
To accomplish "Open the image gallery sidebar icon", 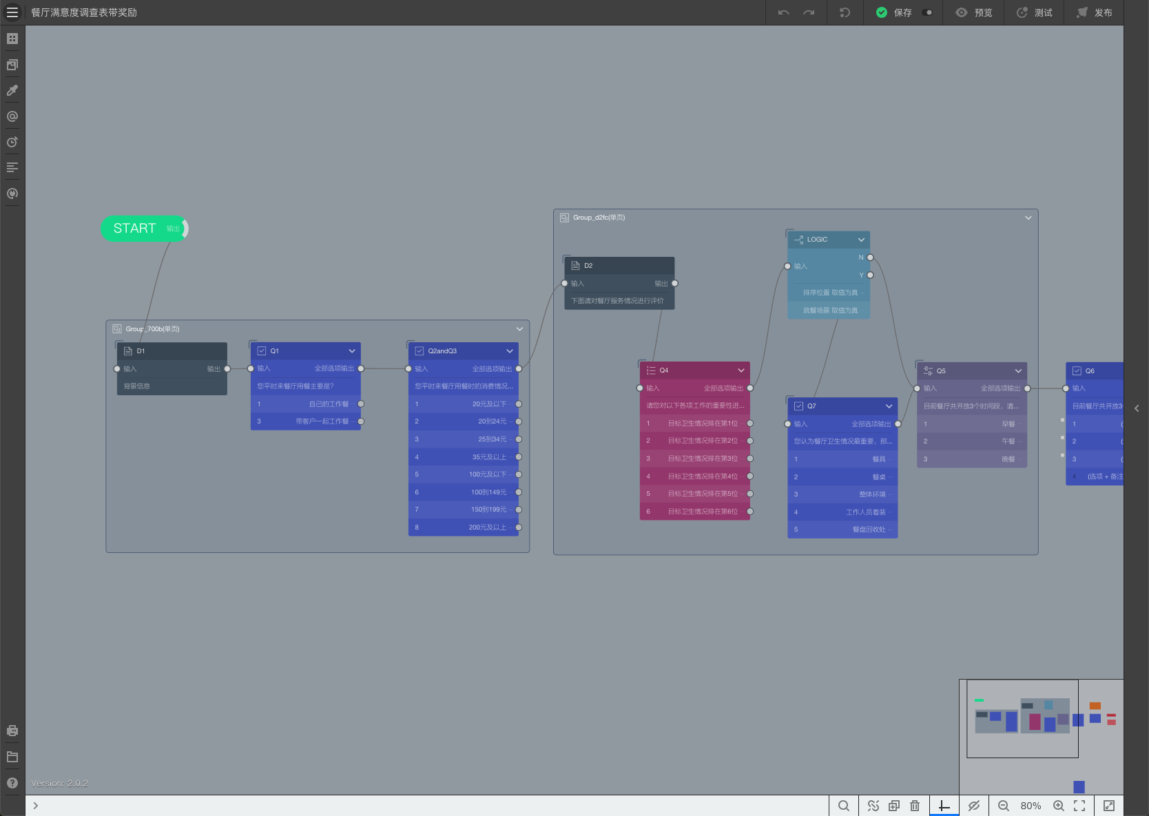I will 12,65.
